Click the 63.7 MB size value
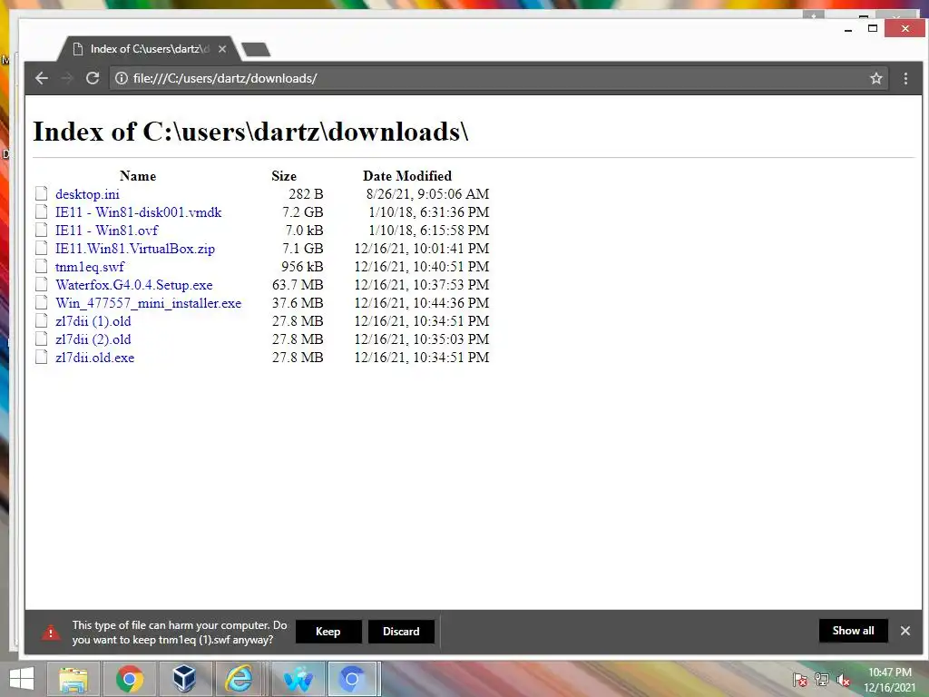This screenshot has height=697, width=929. [298, 285]
